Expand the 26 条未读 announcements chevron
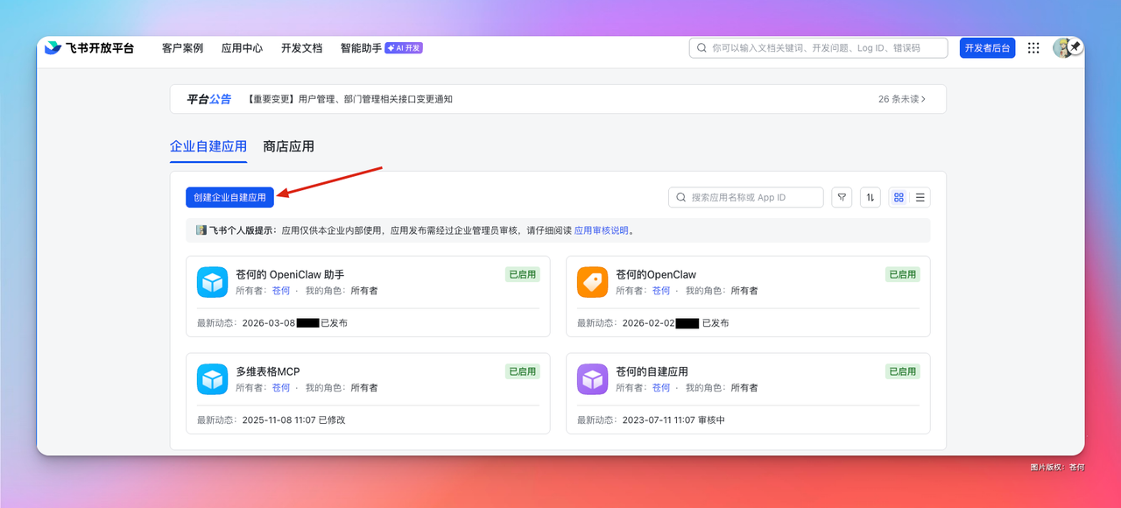Screen dimensions: 1121x508 pyautogui.click(x=902, y=99)
